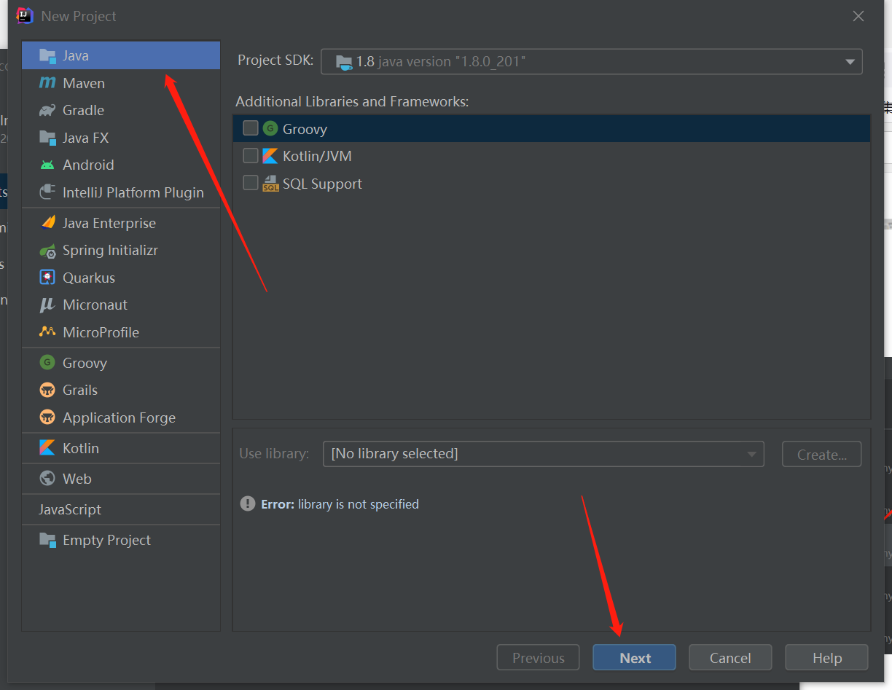892x690 pixels.
Task: Check the SQL Support checkbox
Action: [251, 182]
